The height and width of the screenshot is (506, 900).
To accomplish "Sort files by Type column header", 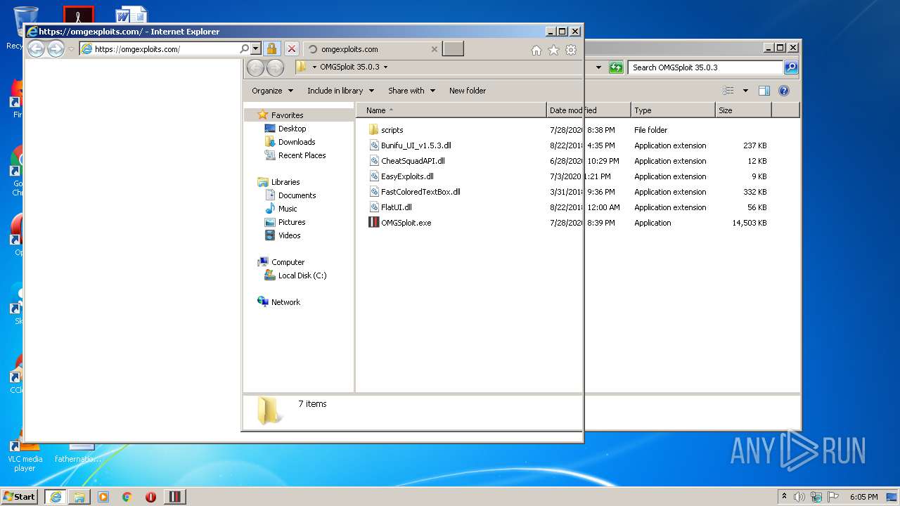I will pos(672,110).
